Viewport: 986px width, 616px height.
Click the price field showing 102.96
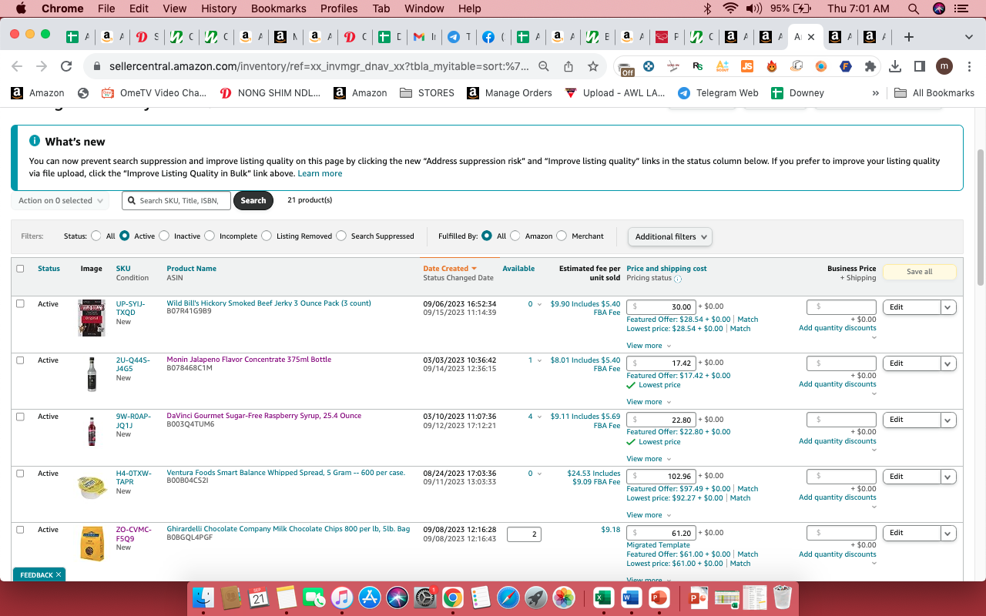[662, 476]
